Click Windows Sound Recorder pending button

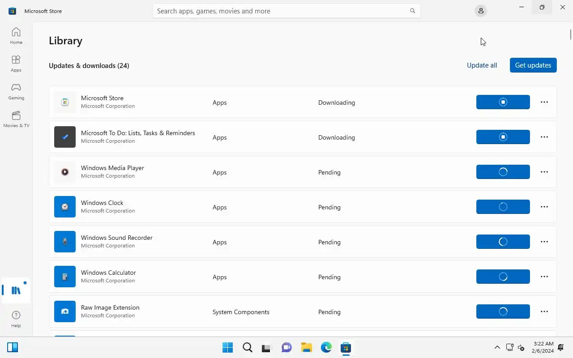pos(503,242)
